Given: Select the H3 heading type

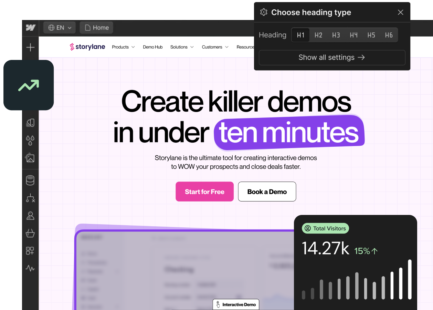Looking at the screenshot, I should pyautogui.click(x=336, y=35).
